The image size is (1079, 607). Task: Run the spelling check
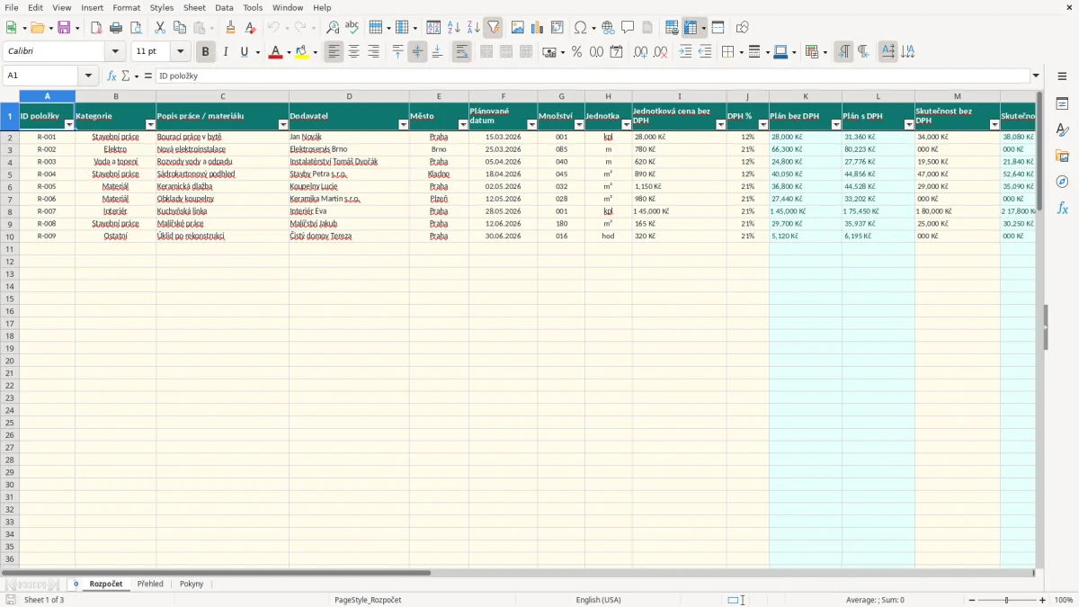point(352,28)
